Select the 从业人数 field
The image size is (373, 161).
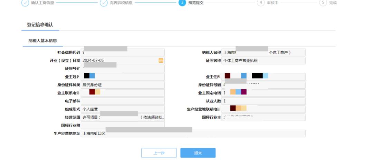tap(264, 101)
